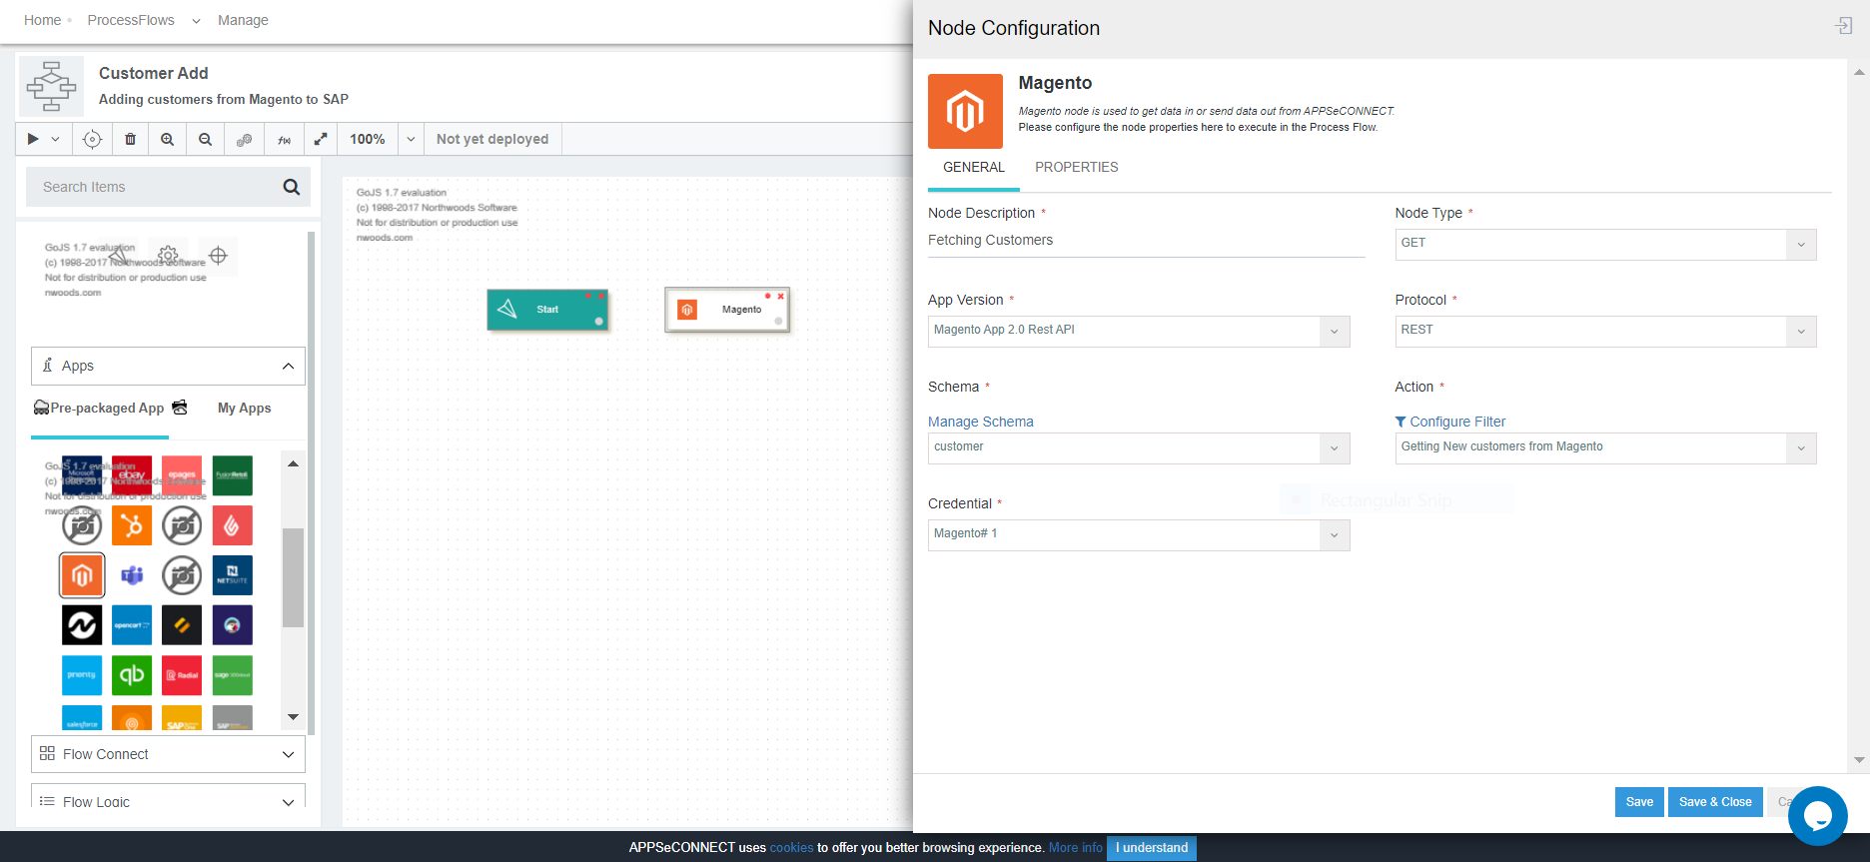Viewport: 1870px width, 862px height.
Task: Click the Save & Close button
Action: coord(1715,802)
